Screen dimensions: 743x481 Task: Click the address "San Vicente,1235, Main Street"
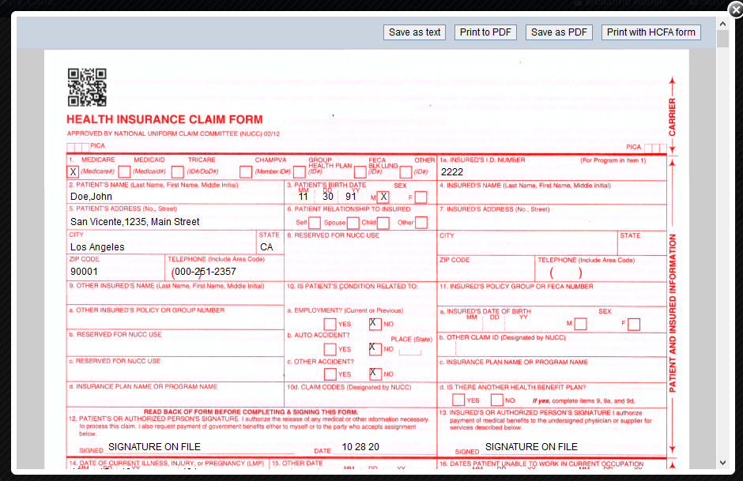pyautogui.click(x=135, y=222)
